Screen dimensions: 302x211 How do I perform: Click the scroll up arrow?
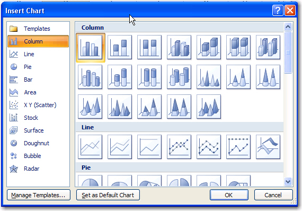[288, 27]
